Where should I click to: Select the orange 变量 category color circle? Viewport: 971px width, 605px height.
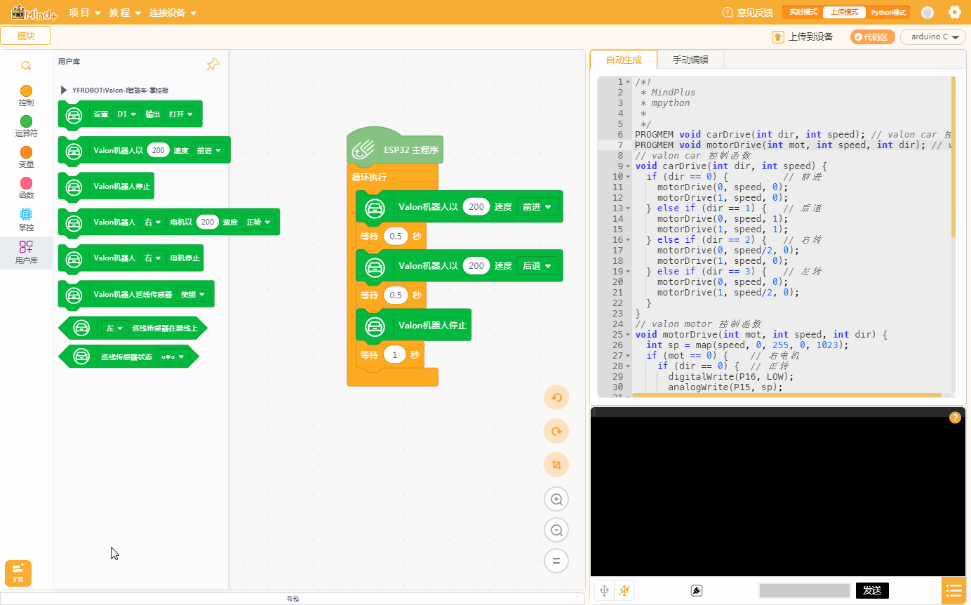(26, 152)
